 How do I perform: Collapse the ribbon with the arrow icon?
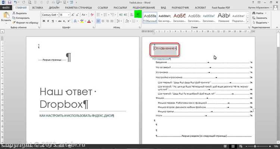click(277, 28)
